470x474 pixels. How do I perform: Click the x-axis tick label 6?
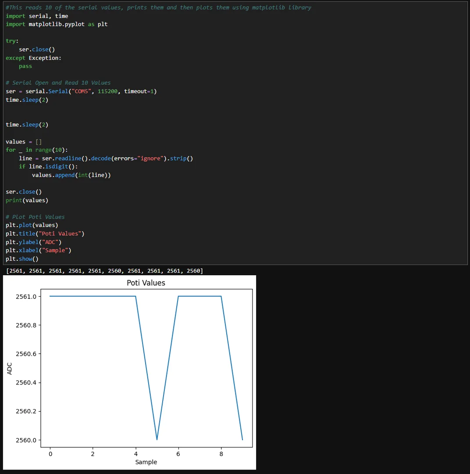tap(178, 454)
